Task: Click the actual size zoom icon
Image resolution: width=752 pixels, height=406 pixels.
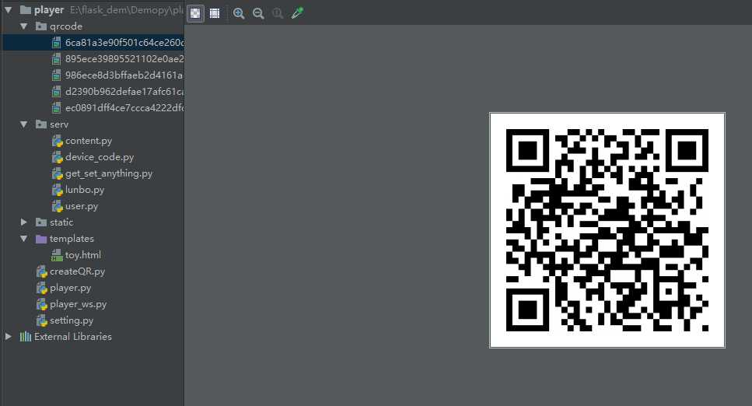Action: [277, 13]
